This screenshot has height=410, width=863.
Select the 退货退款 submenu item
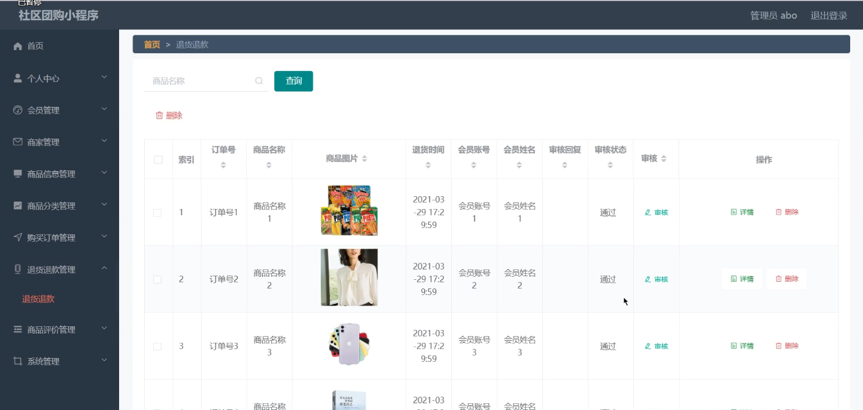point(38,299)
